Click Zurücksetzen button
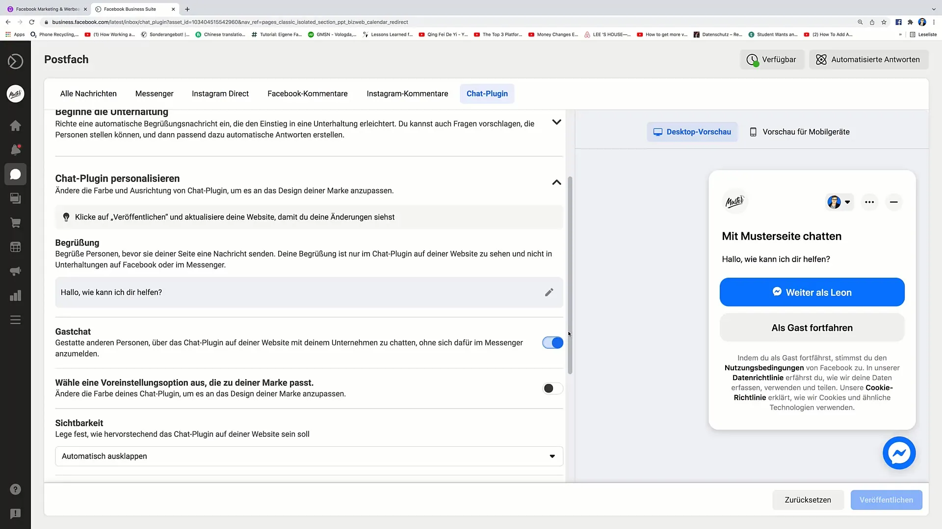Image resolution: width=942 pixels, height=529 pixels. point(808,500)
